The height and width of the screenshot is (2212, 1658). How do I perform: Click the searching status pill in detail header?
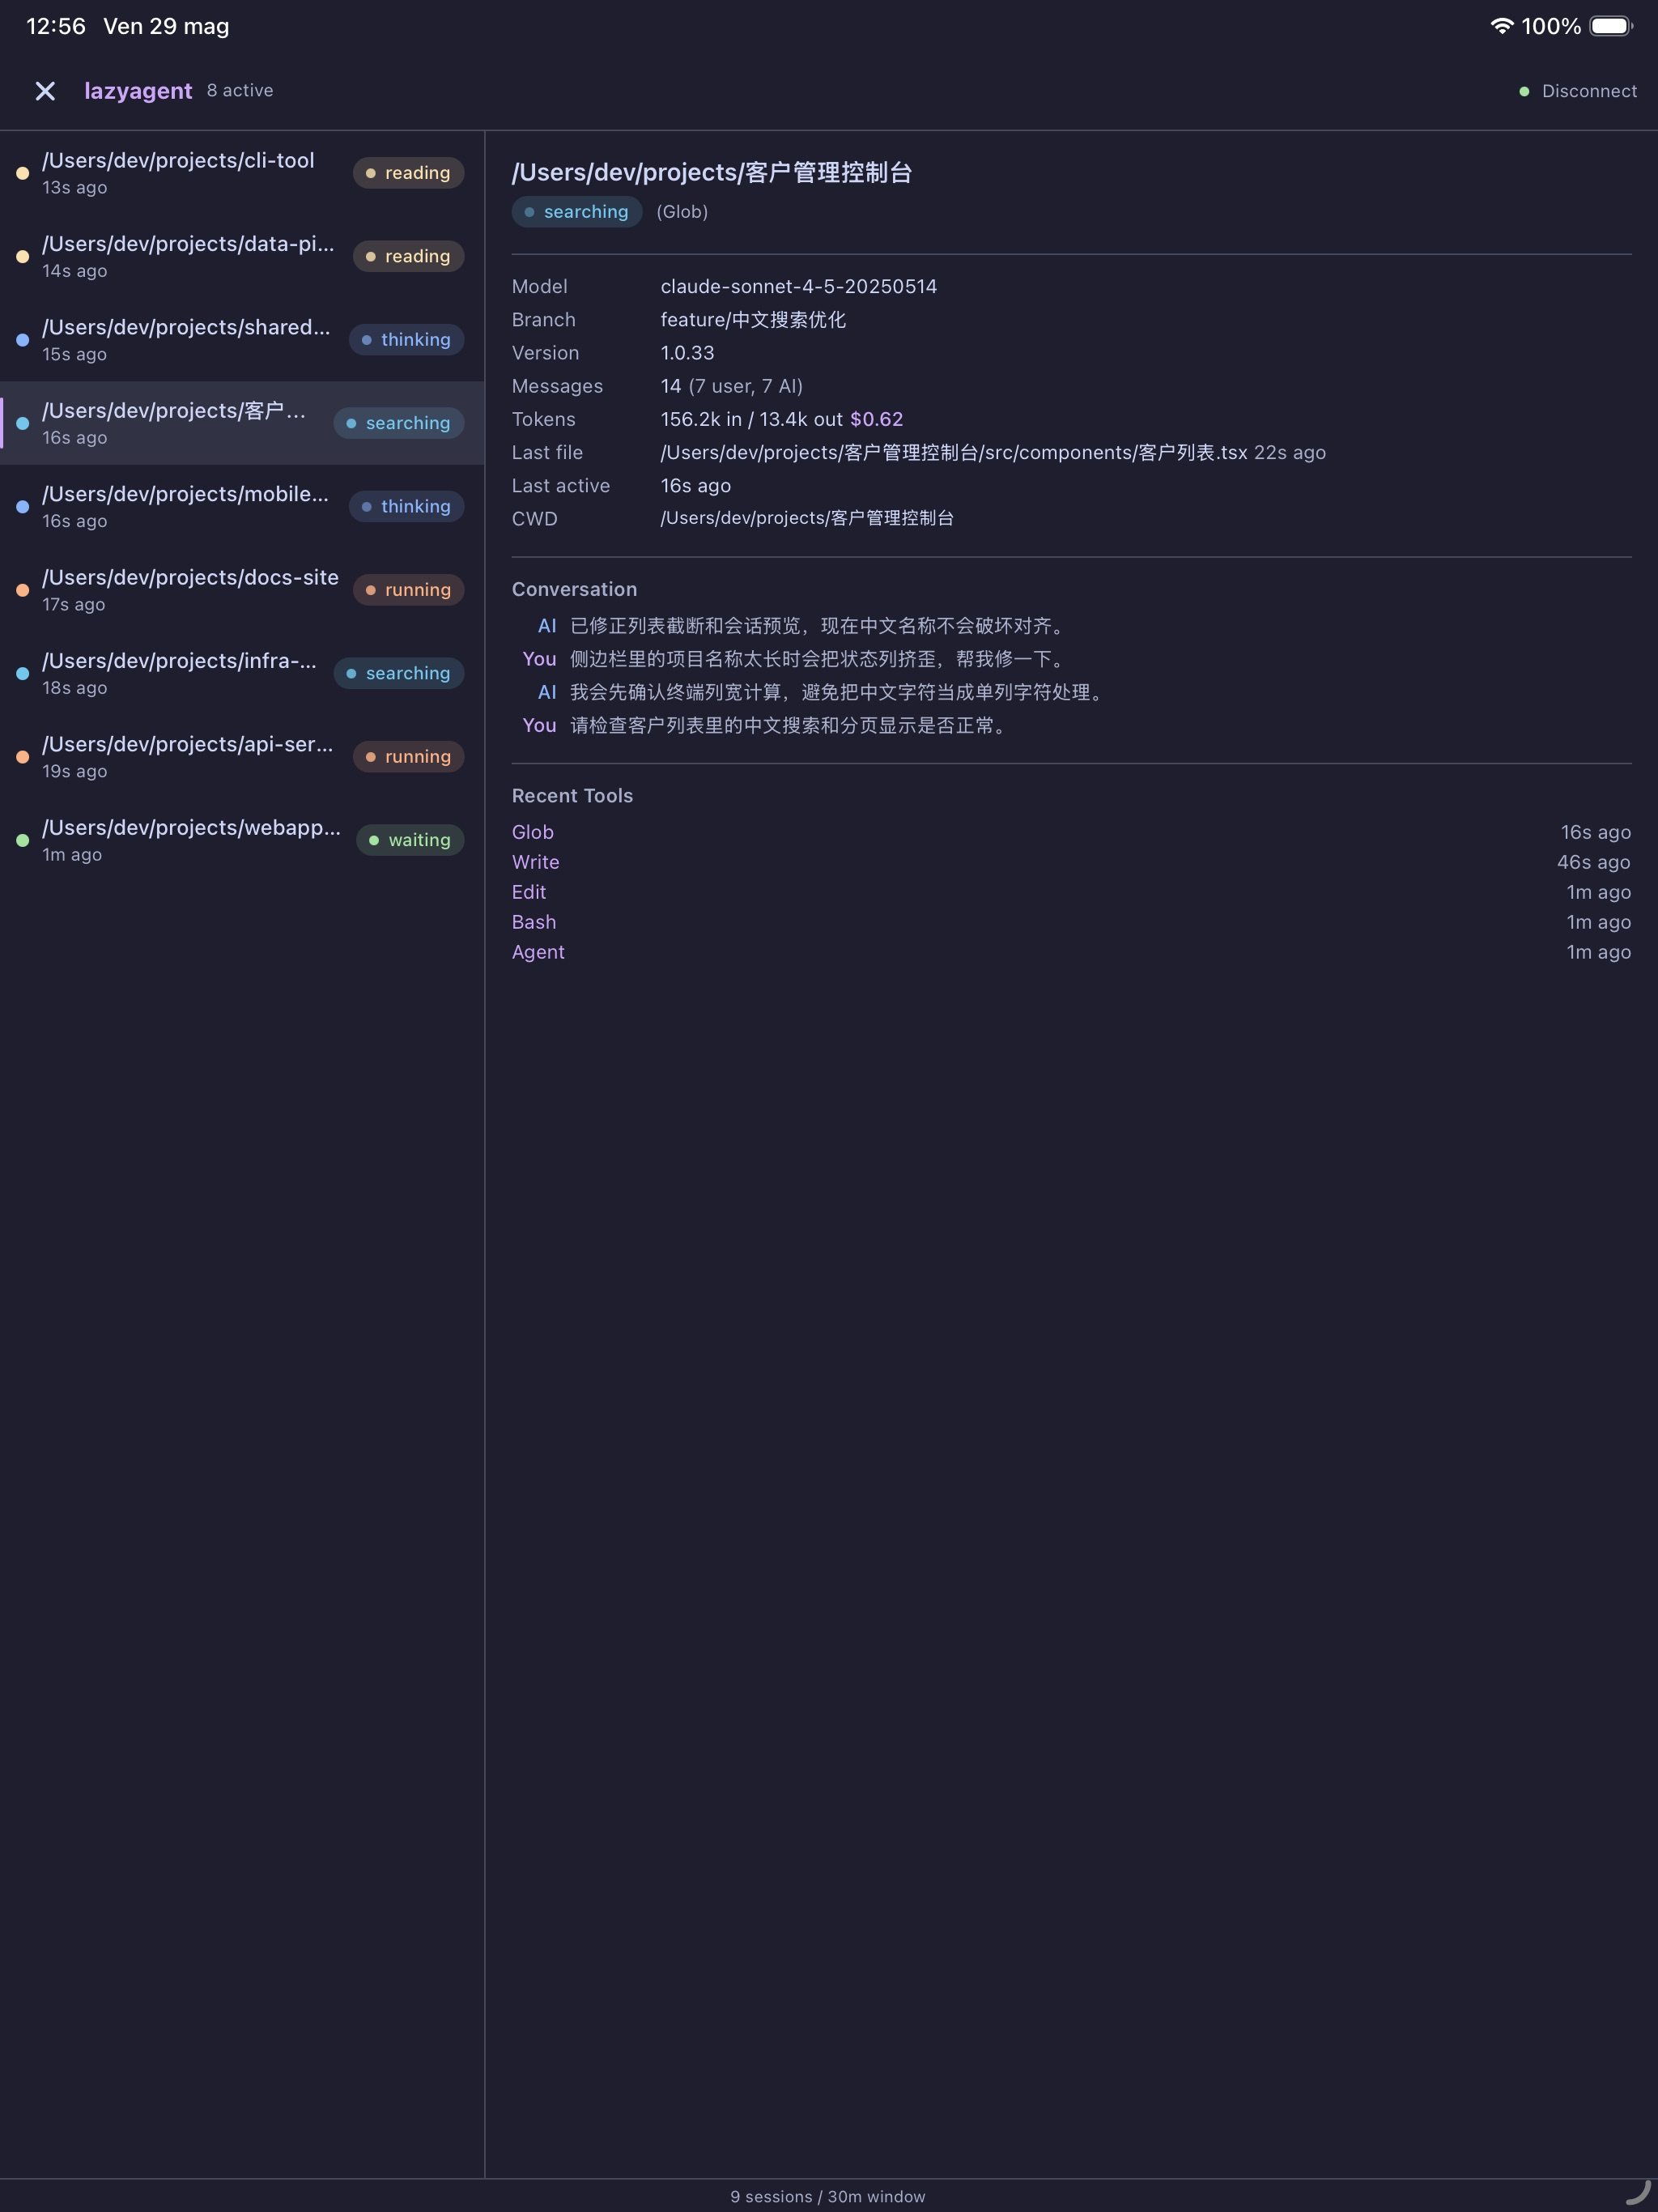click(x=577, y=212)
